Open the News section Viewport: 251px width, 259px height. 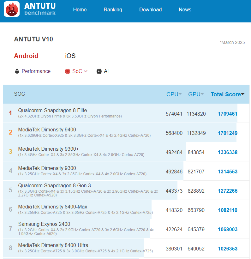click(x=185, y=9)
